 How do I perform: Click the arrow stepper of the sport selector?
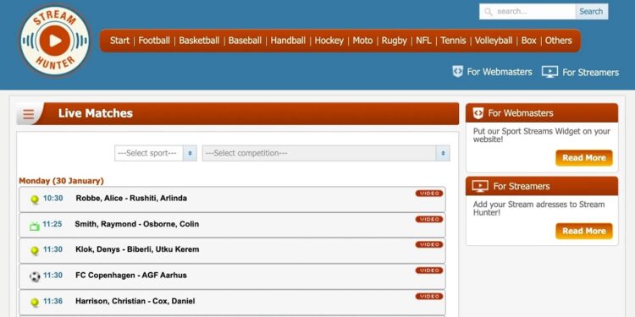tap(190, 153)
